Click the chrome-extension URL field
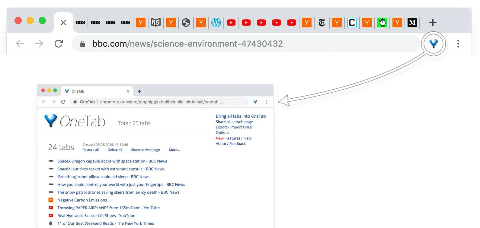 (x=162, y=102)
